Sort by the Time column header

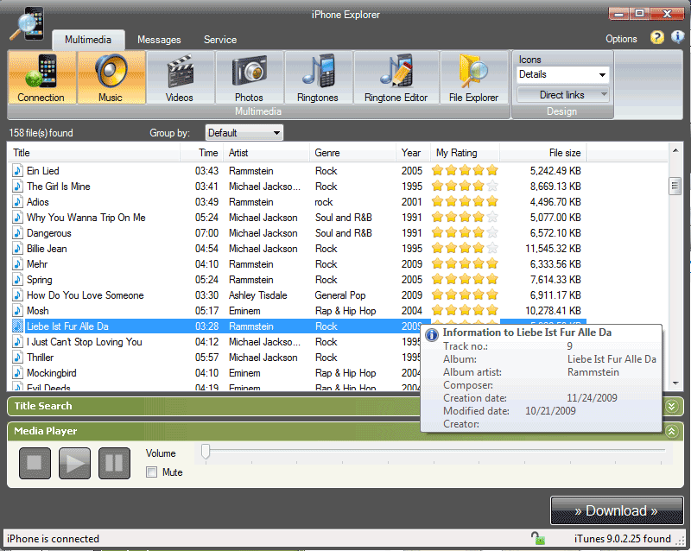(x=202, y=153)
